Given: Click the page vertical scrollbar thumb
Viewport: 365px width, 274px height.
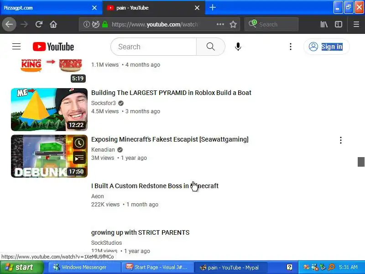Looking at the screenshot, I should (x=361, y=162).
